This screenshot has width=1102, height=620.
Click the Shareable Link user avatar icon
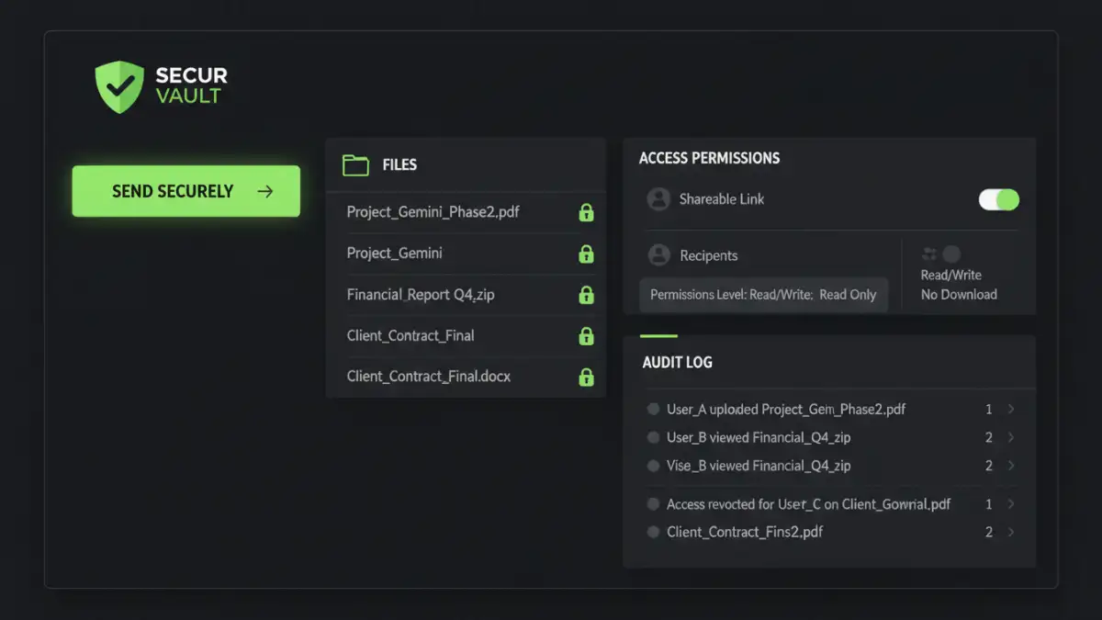pos(658,198)
